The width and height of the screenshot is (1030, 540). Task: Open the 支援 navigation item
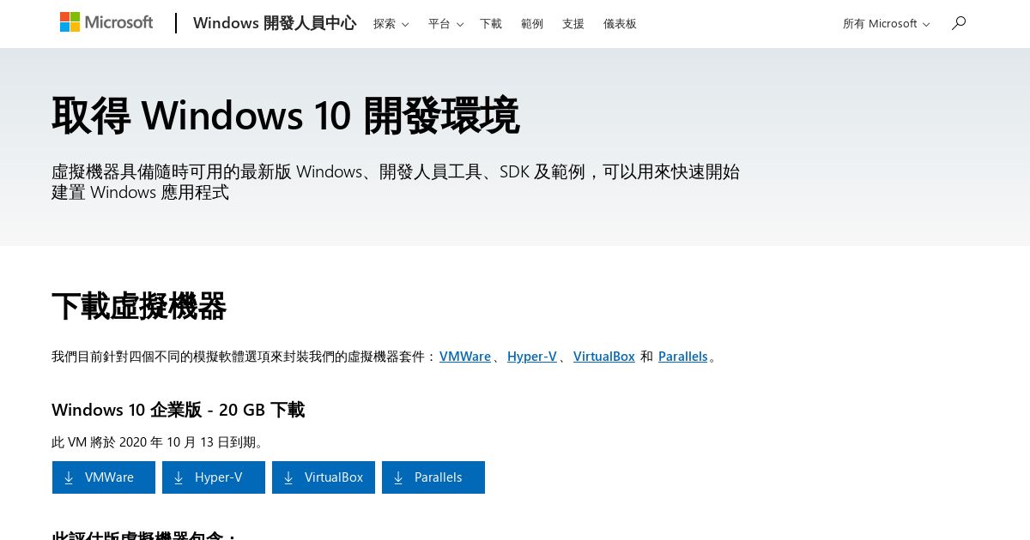pos(573,24)
